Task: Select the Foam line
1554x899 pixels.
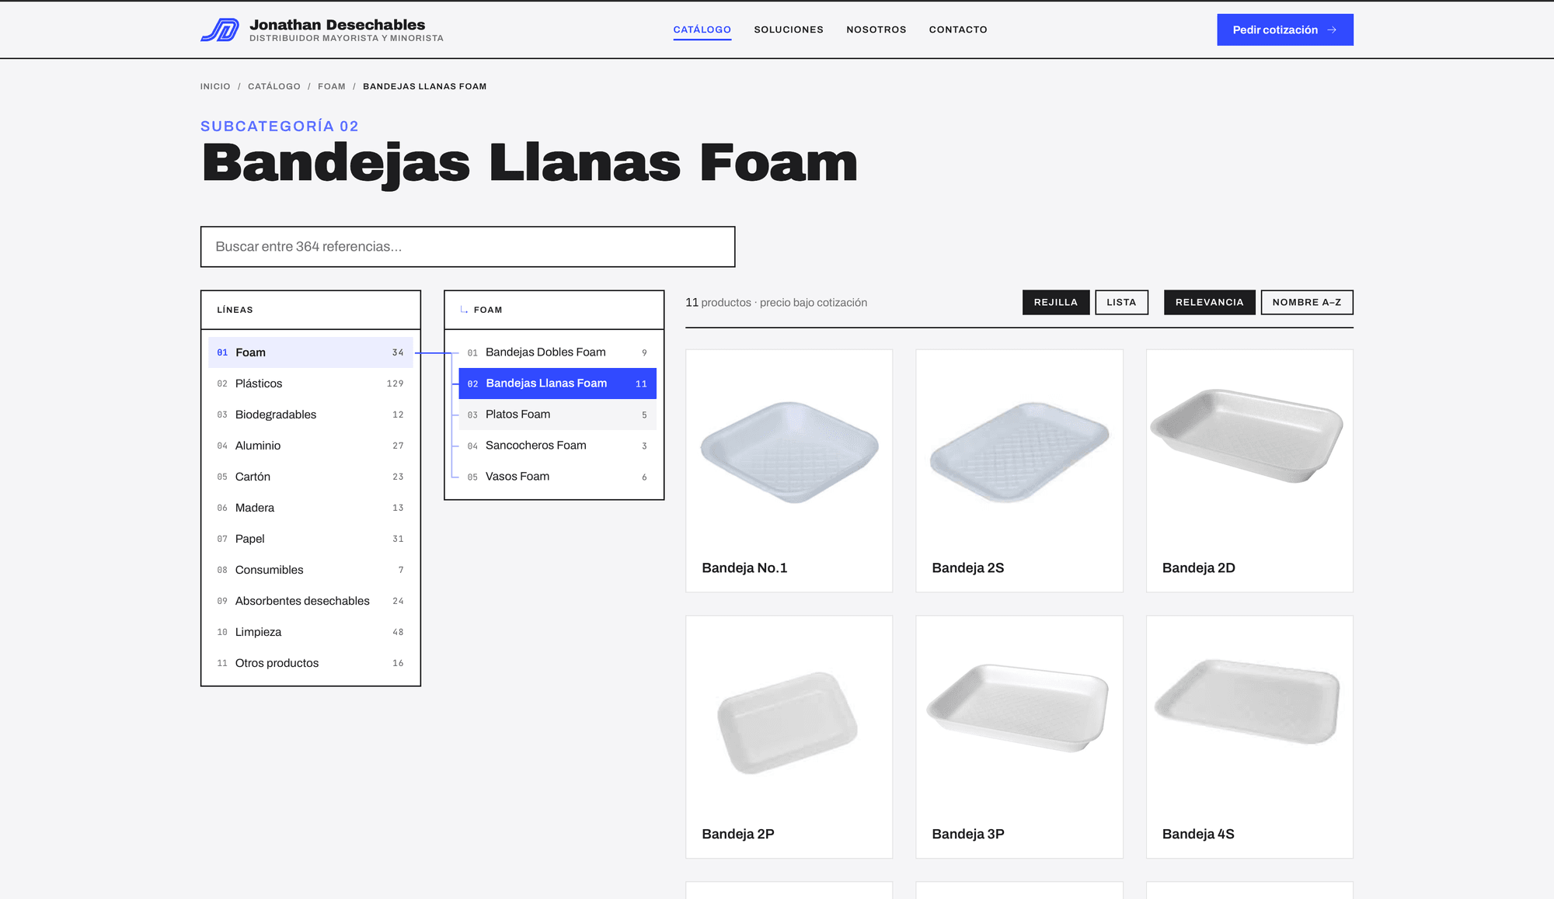Action: (311, 352)
